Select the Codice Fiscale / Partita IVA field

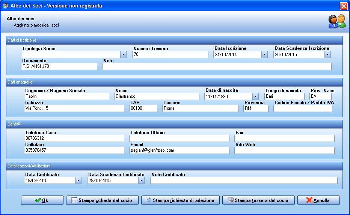[303, 109]
